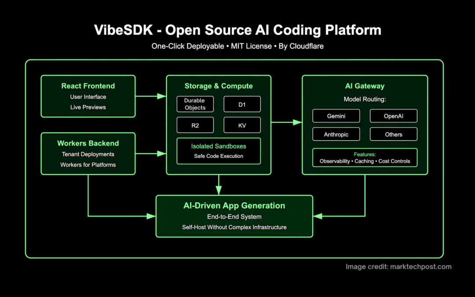Click the "Gemini" model box
Screen dimensions: 475x297
coord(336,116)
